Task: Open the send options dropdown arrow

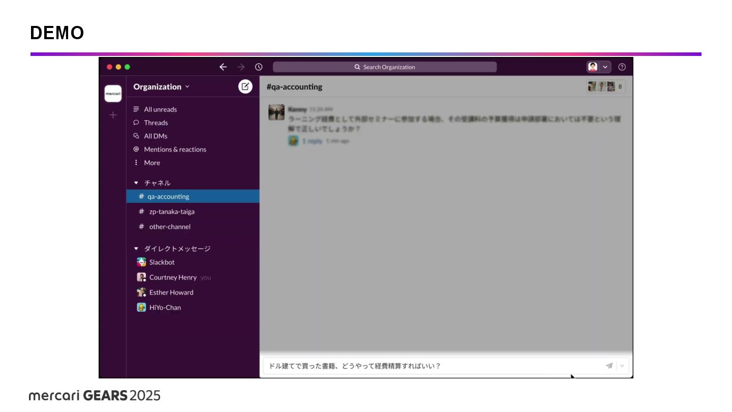Action: coord(622,366)
